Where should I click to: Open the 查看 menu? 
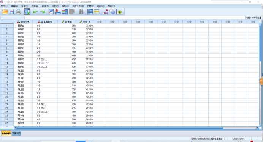pyautogui.click(x=24, y=6)
